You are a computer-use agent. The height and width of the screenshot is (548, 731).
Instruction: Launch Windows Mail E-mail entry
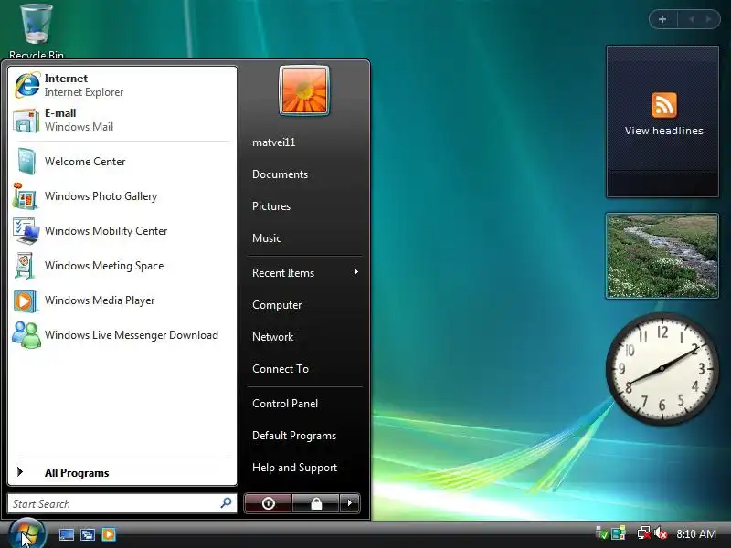[x=122, y=120]
